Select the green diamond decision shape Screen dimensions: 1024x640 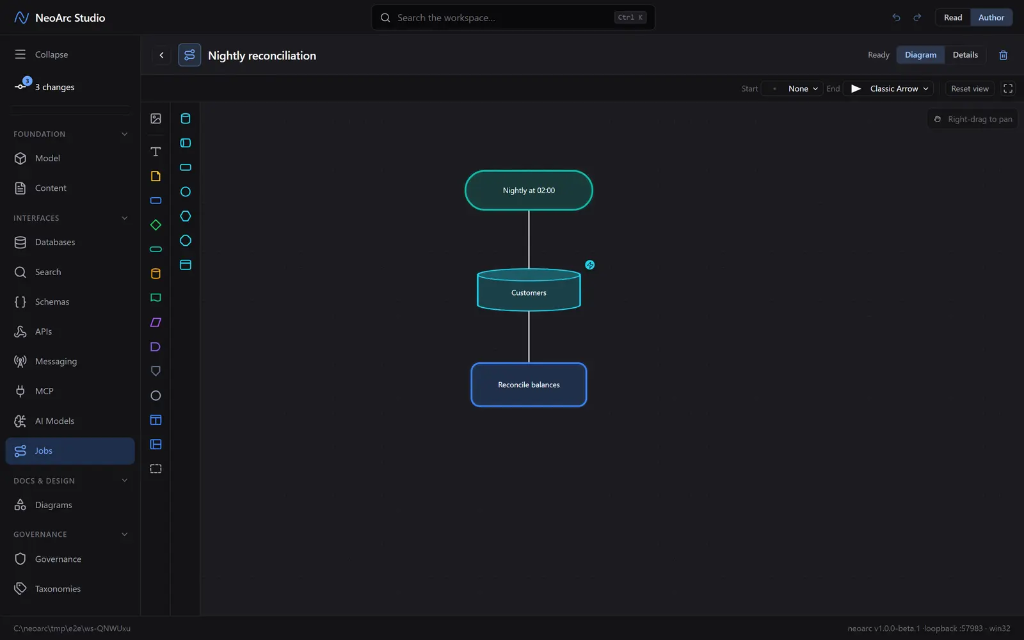[156, 225]
